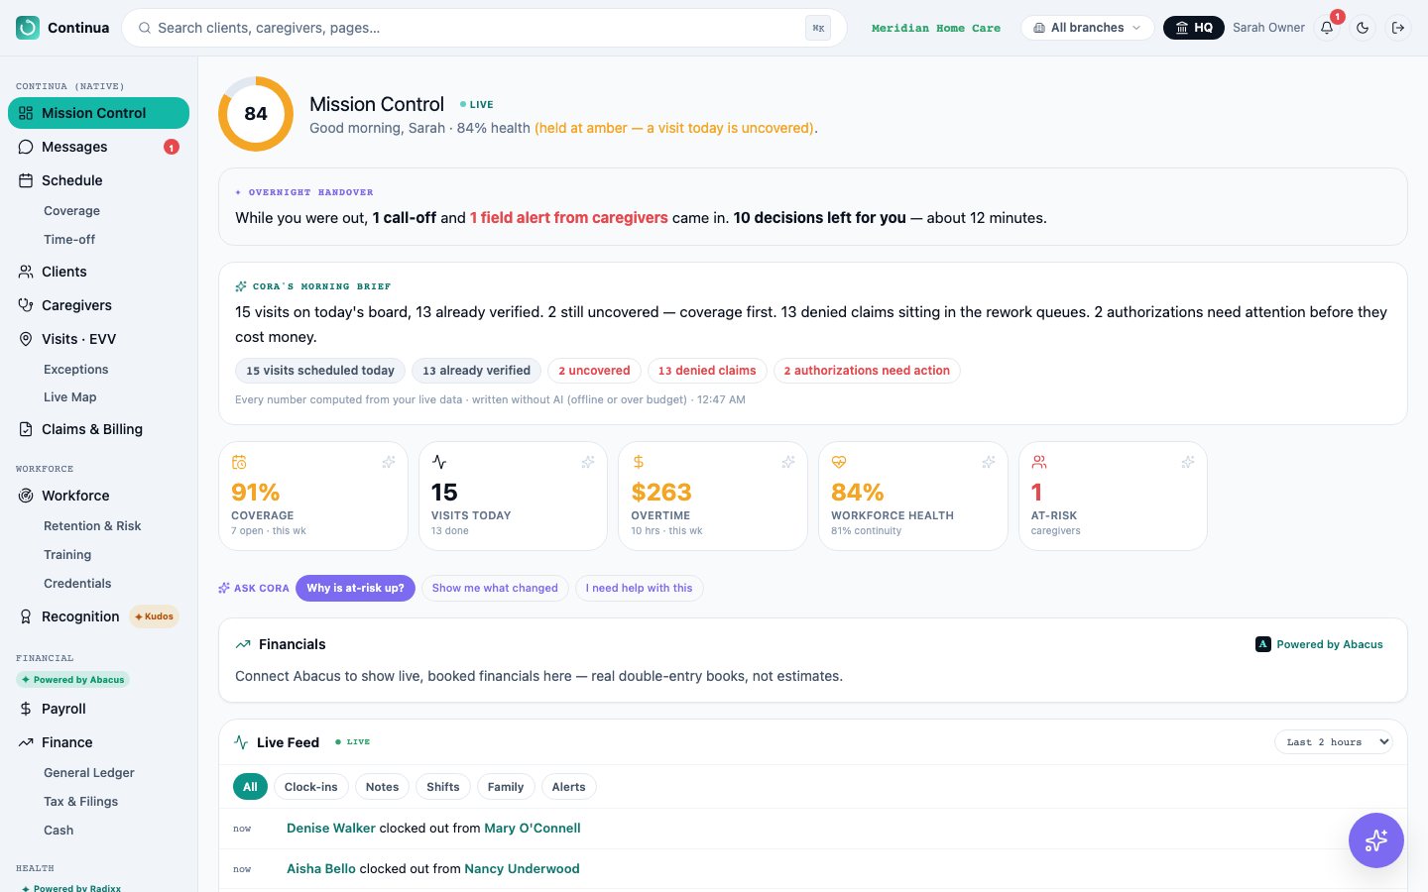The width and height of the screenshot is (1428, 892).
Task: Click the sign out icon
Action: point(1398,28)
